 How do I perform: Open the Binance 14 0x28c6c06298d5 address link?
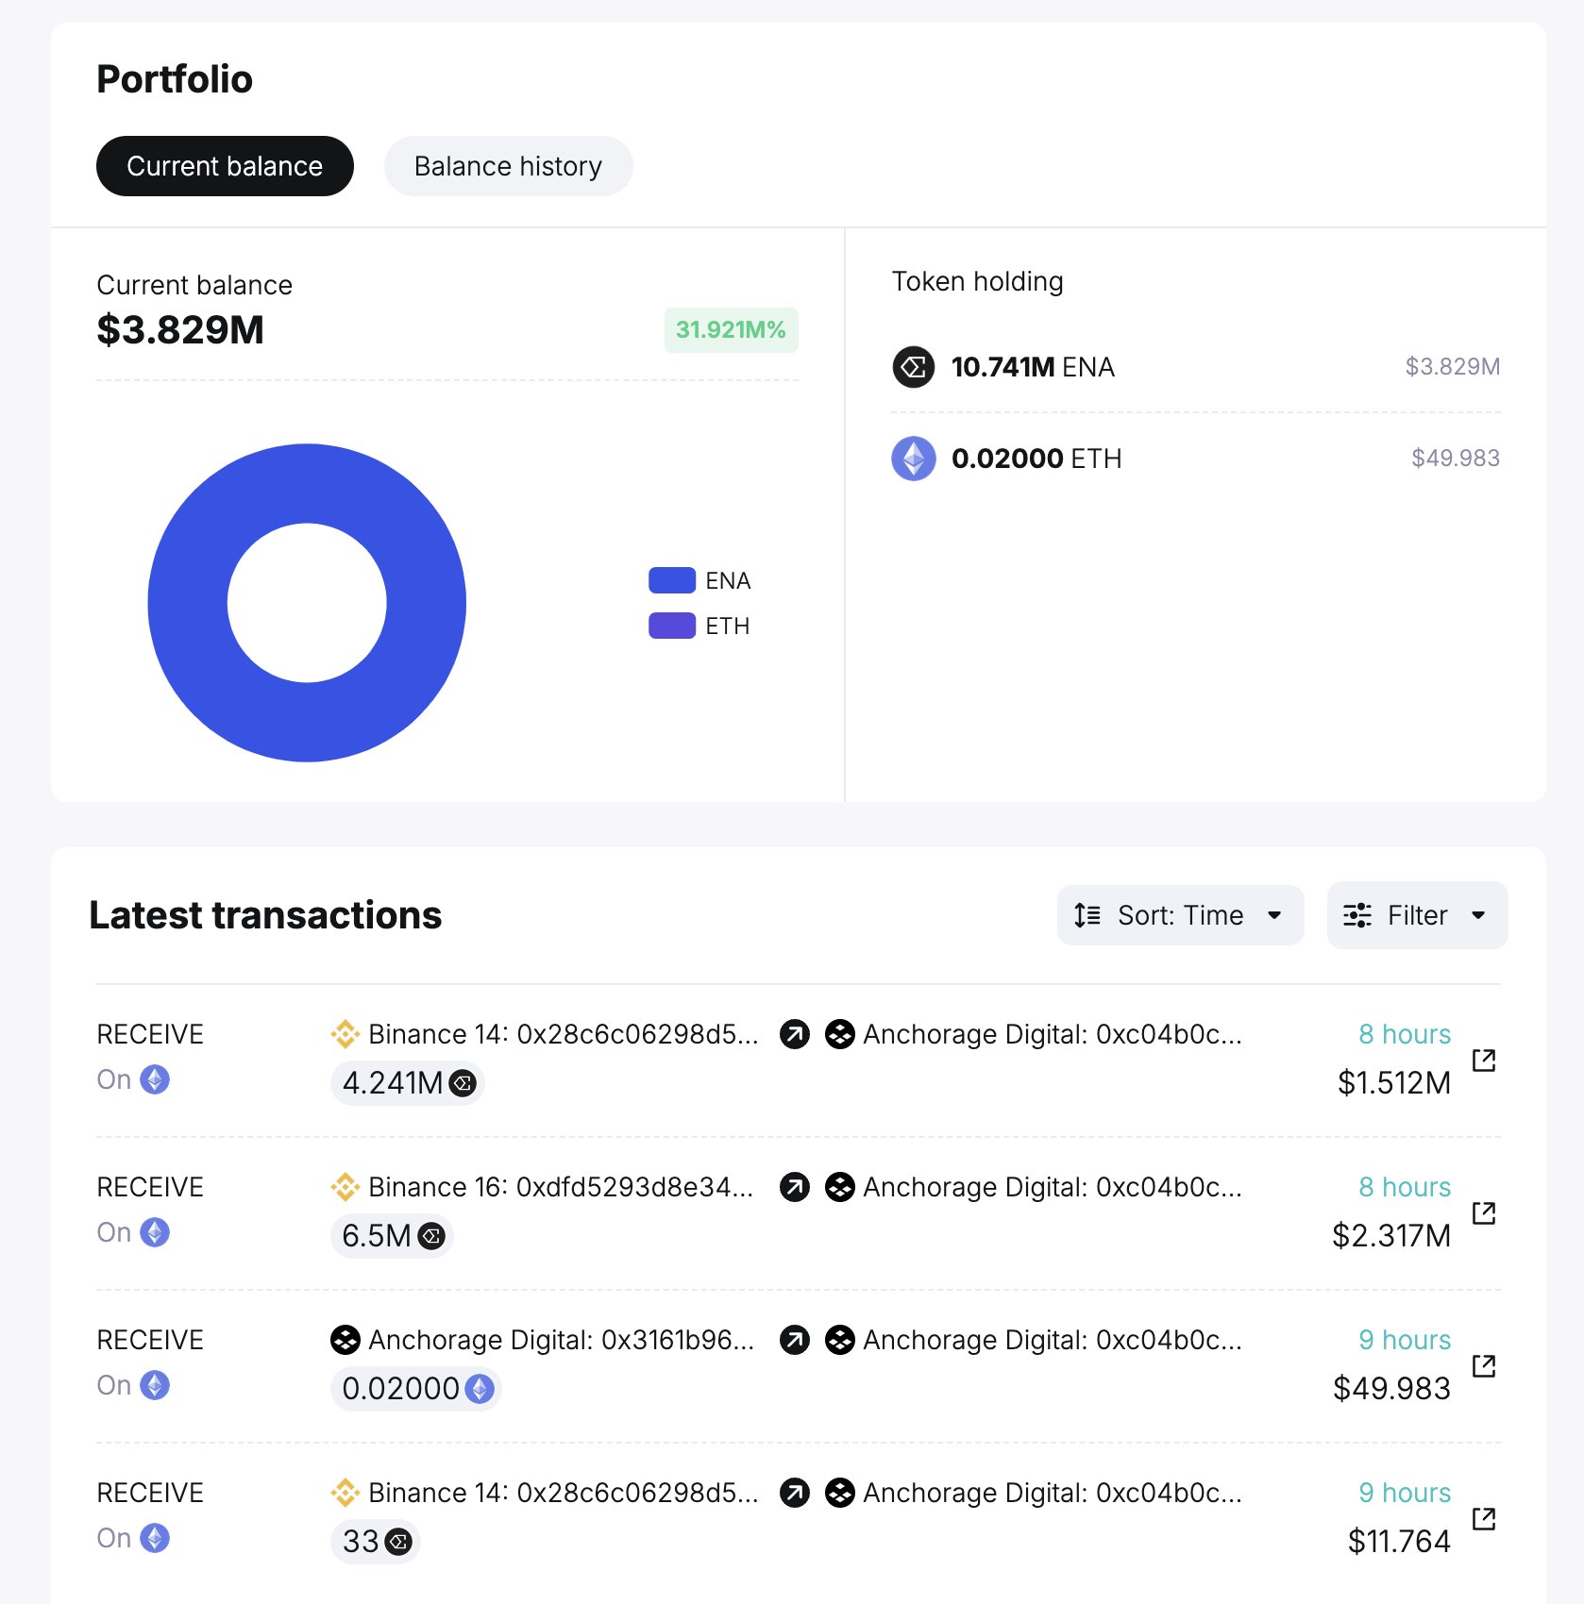click(x=563, y=1035)
